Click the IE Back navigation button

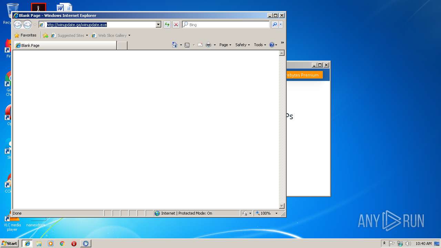pos(18,24)
